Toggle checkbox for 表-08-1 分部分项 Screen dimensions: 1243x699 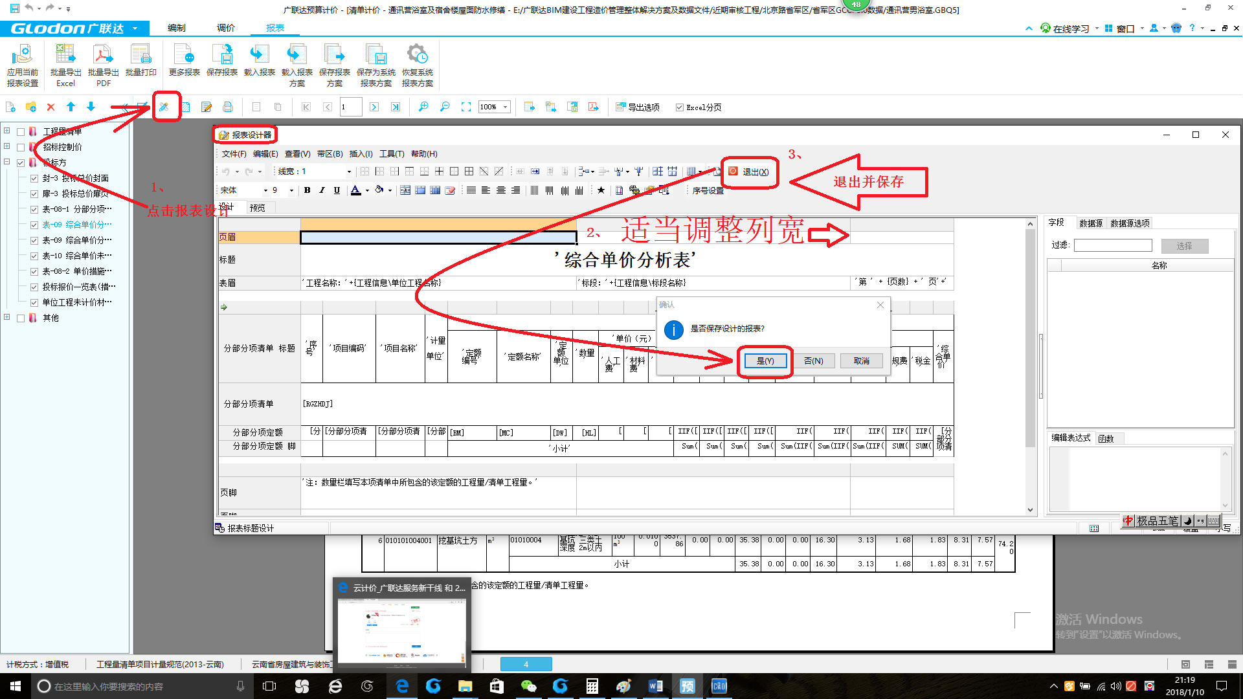tap(34, 209)
